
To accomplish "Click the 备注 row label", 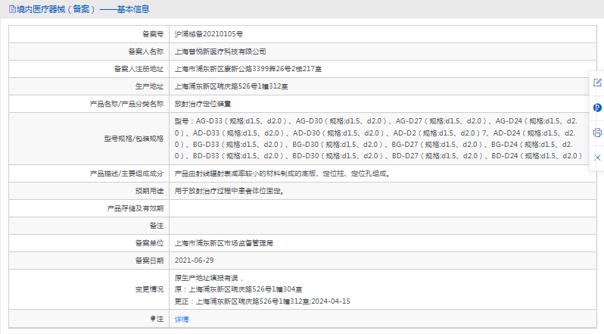I will pyautogui.click(x=157, y=226).
